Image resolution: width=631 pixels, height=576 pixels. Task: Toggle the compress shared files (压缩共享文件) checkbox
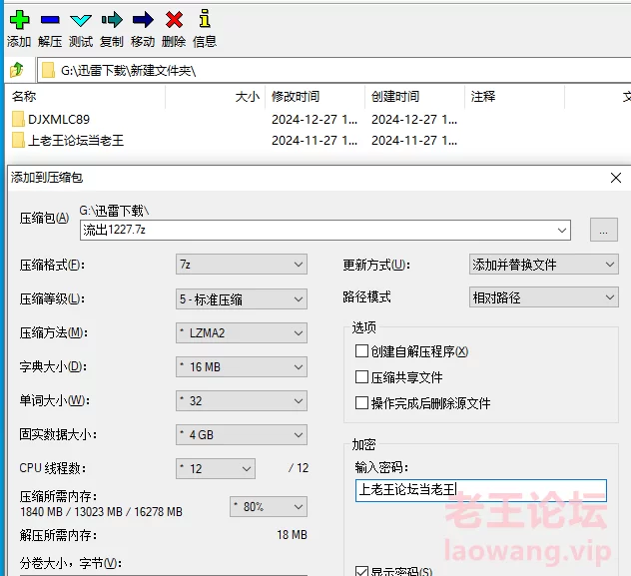[362, 377]
